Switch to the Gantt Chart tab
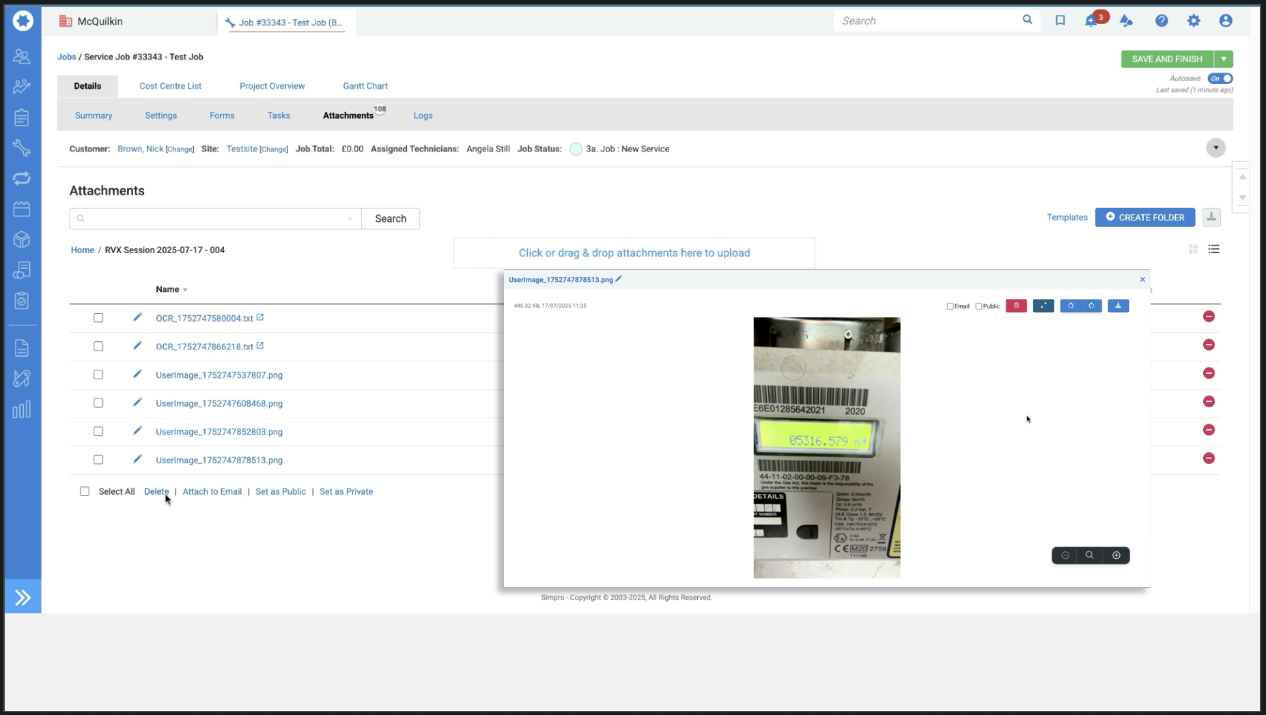1266x715 pixels. [365, 86]
